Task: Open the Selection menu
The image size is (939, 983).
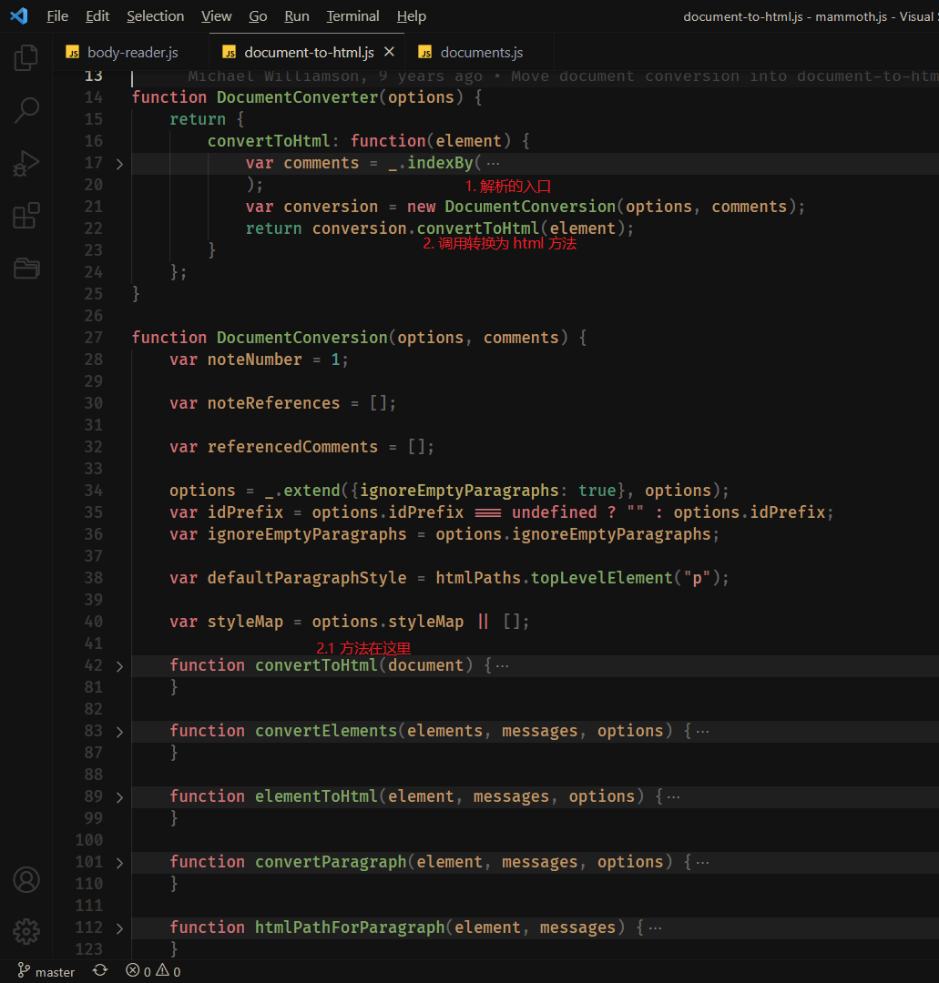Action: (156, 16)
